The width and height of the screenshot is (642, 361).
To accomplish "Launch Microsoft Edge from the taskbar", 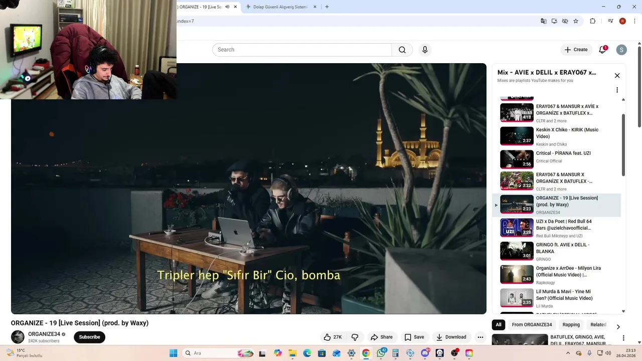I will pos(307,353).
